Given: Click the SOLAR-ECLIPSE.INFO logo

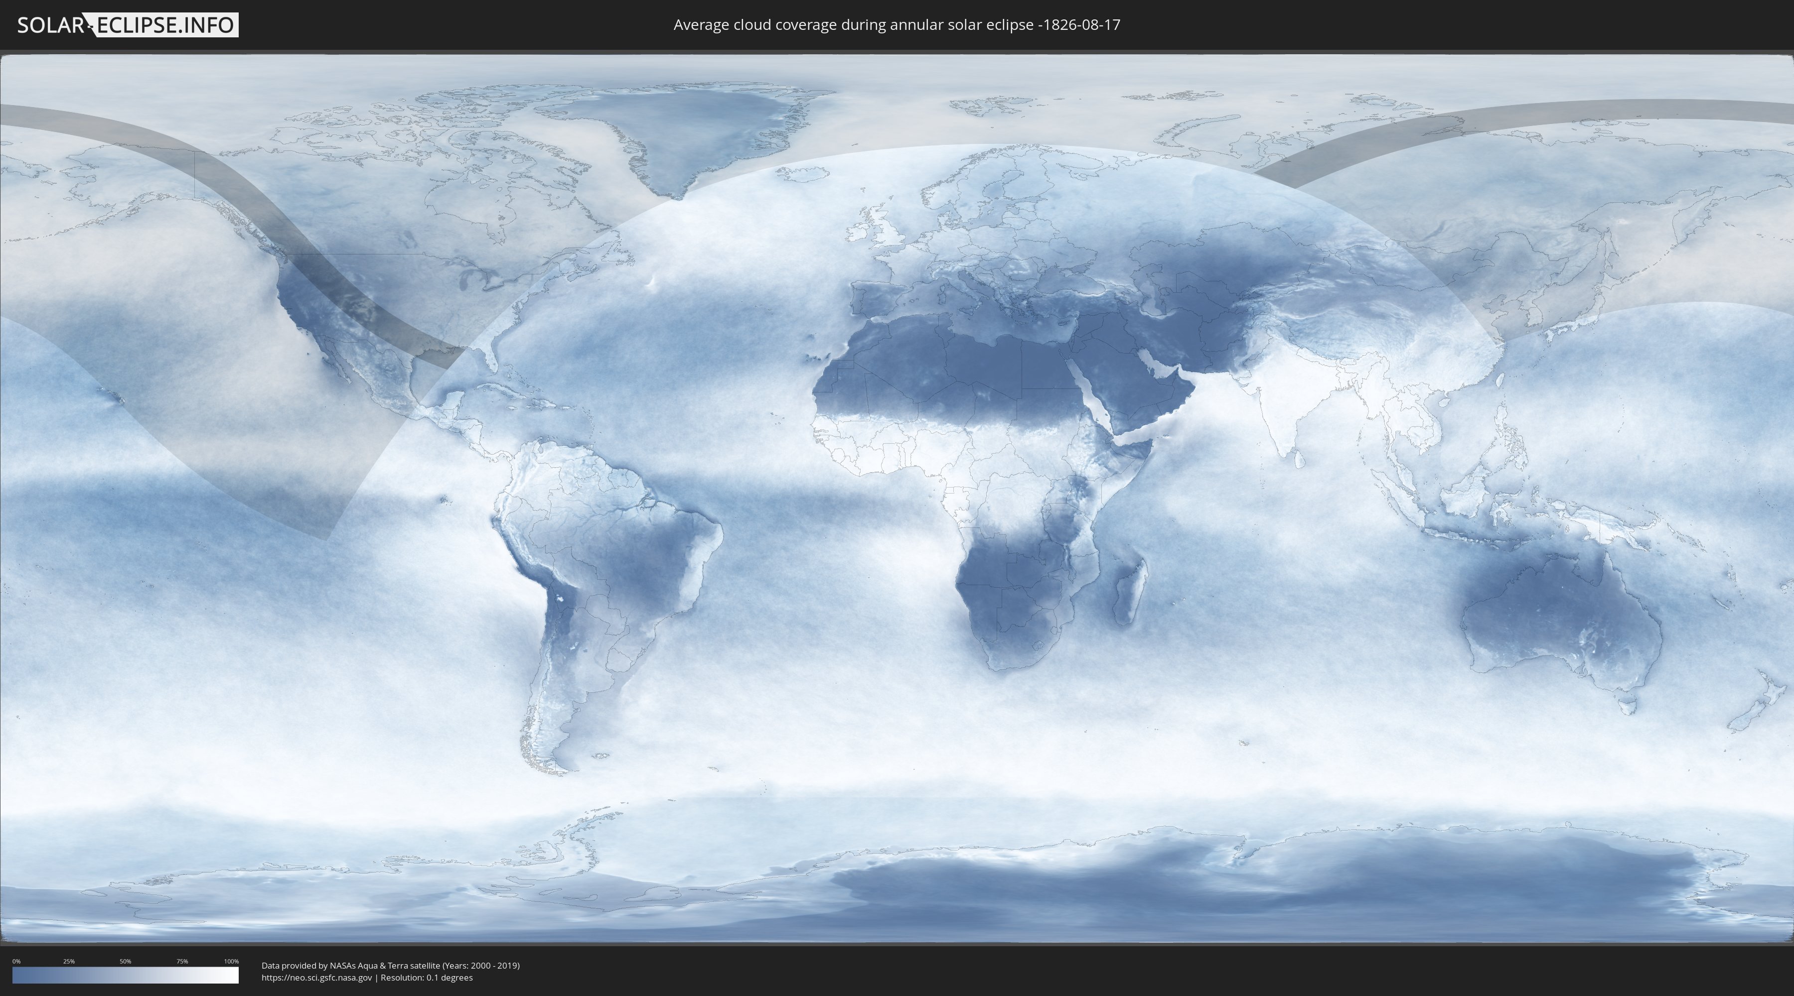Looking at the screenshot, I should point(127,25).
